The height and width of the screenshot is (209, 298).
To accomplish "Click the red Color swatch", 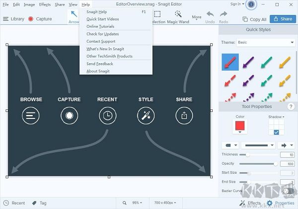I will (x=240, y=125).
